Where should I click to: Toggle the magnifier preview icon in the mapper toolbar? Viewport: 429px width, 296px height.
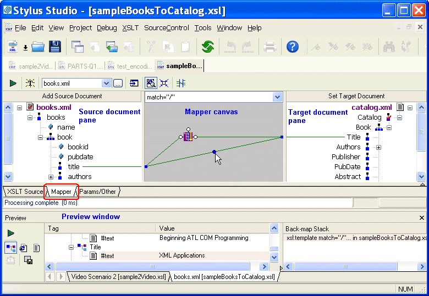pos(151,83)
